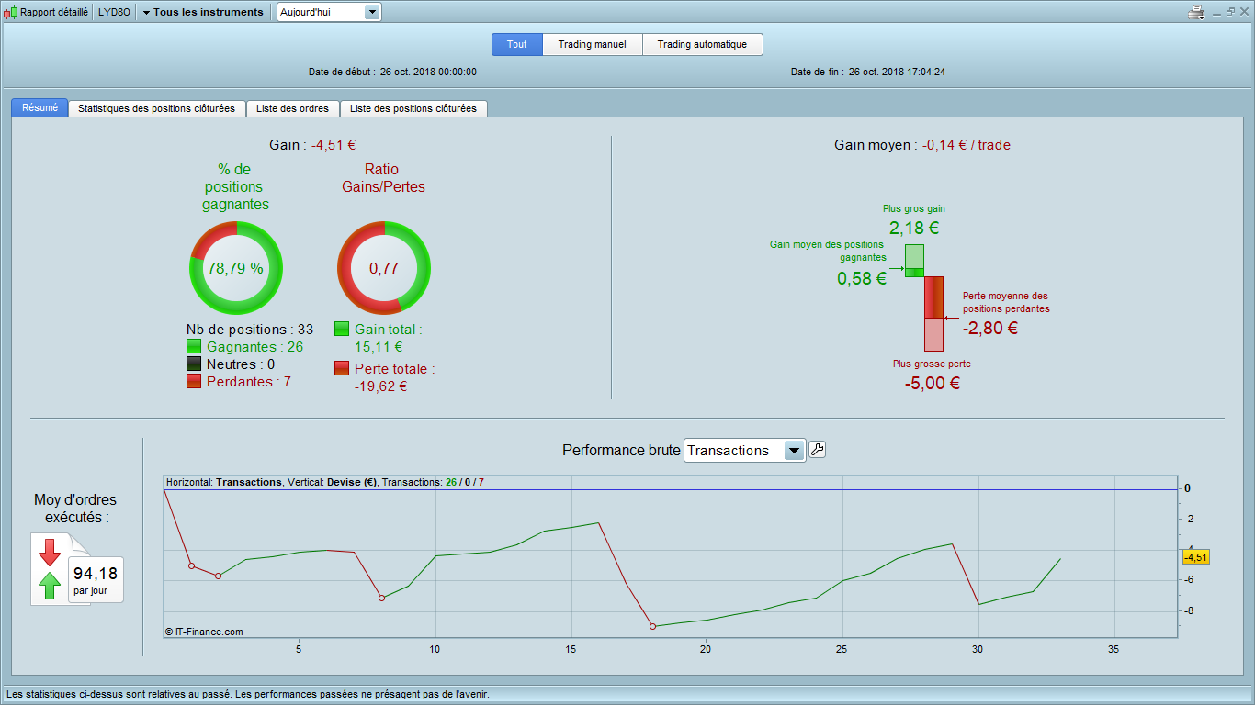
Task: Open Liste des positions clôturées tab
Action: click(x=413, y=108)
